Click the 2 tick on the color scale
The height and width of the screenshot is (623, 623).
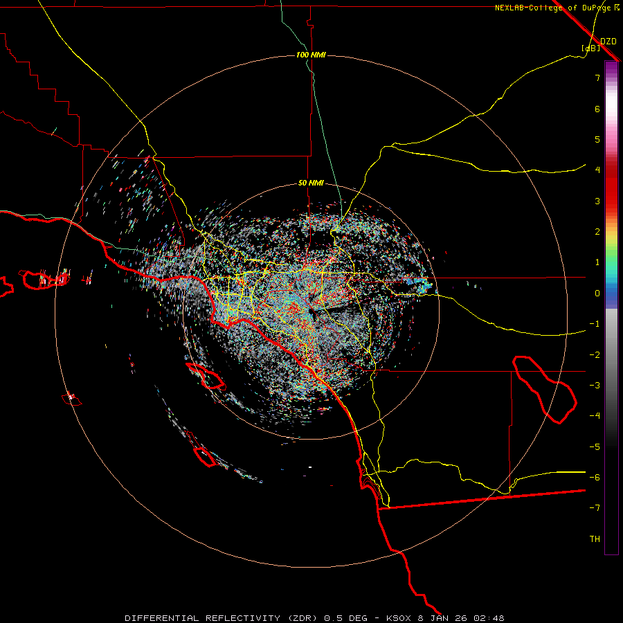597,232
